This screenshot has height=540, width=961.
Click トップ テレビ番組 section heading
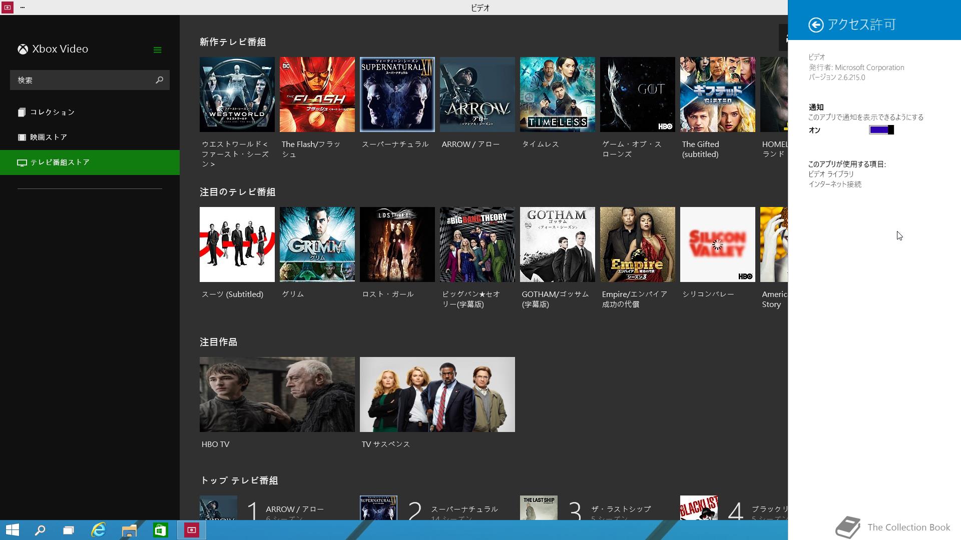tap(239, 480)
